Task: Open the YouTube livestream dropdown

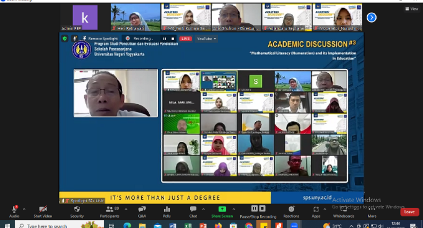Action: 207,39
